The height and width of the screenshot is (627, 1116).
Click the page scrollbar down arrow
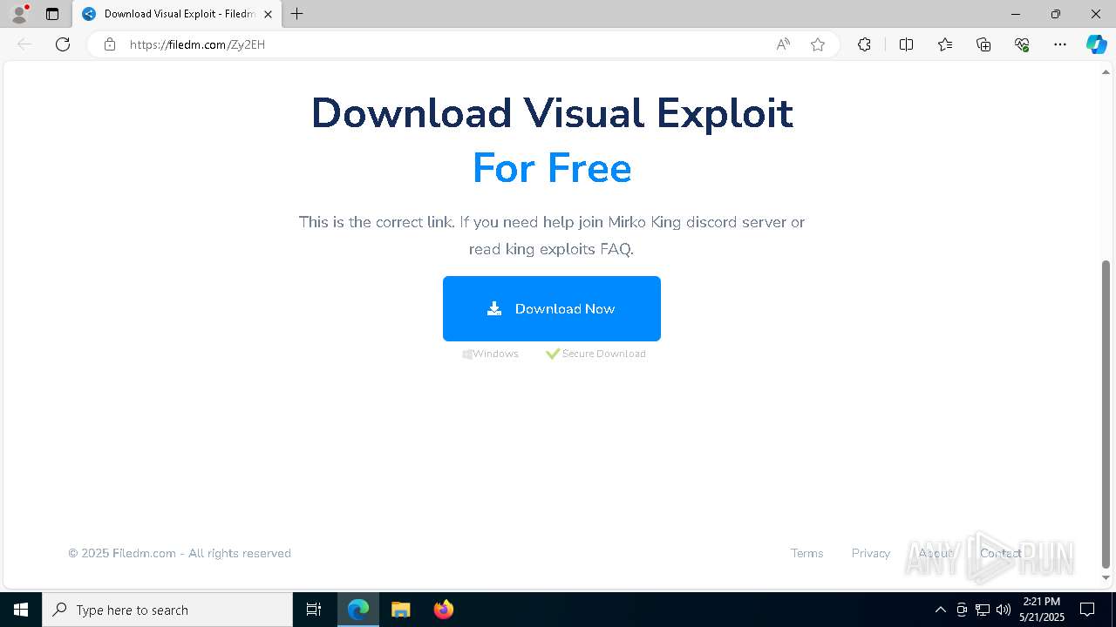pyautogui.click(x=1106, y=577)
